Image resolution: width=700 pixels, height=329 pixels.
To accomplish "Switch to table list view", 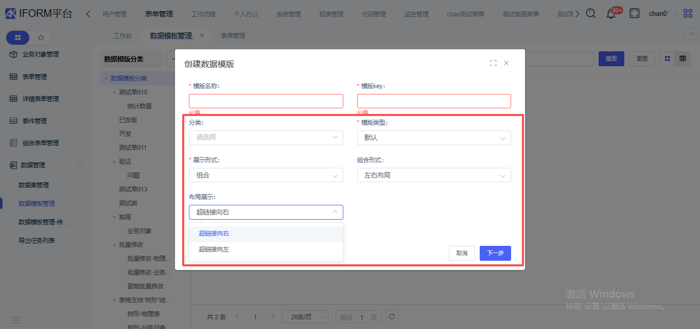I will coord(682,59).
